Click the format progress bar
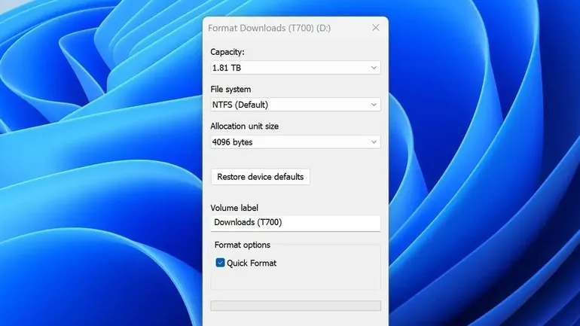580x326 pixels. click(295, 306)
